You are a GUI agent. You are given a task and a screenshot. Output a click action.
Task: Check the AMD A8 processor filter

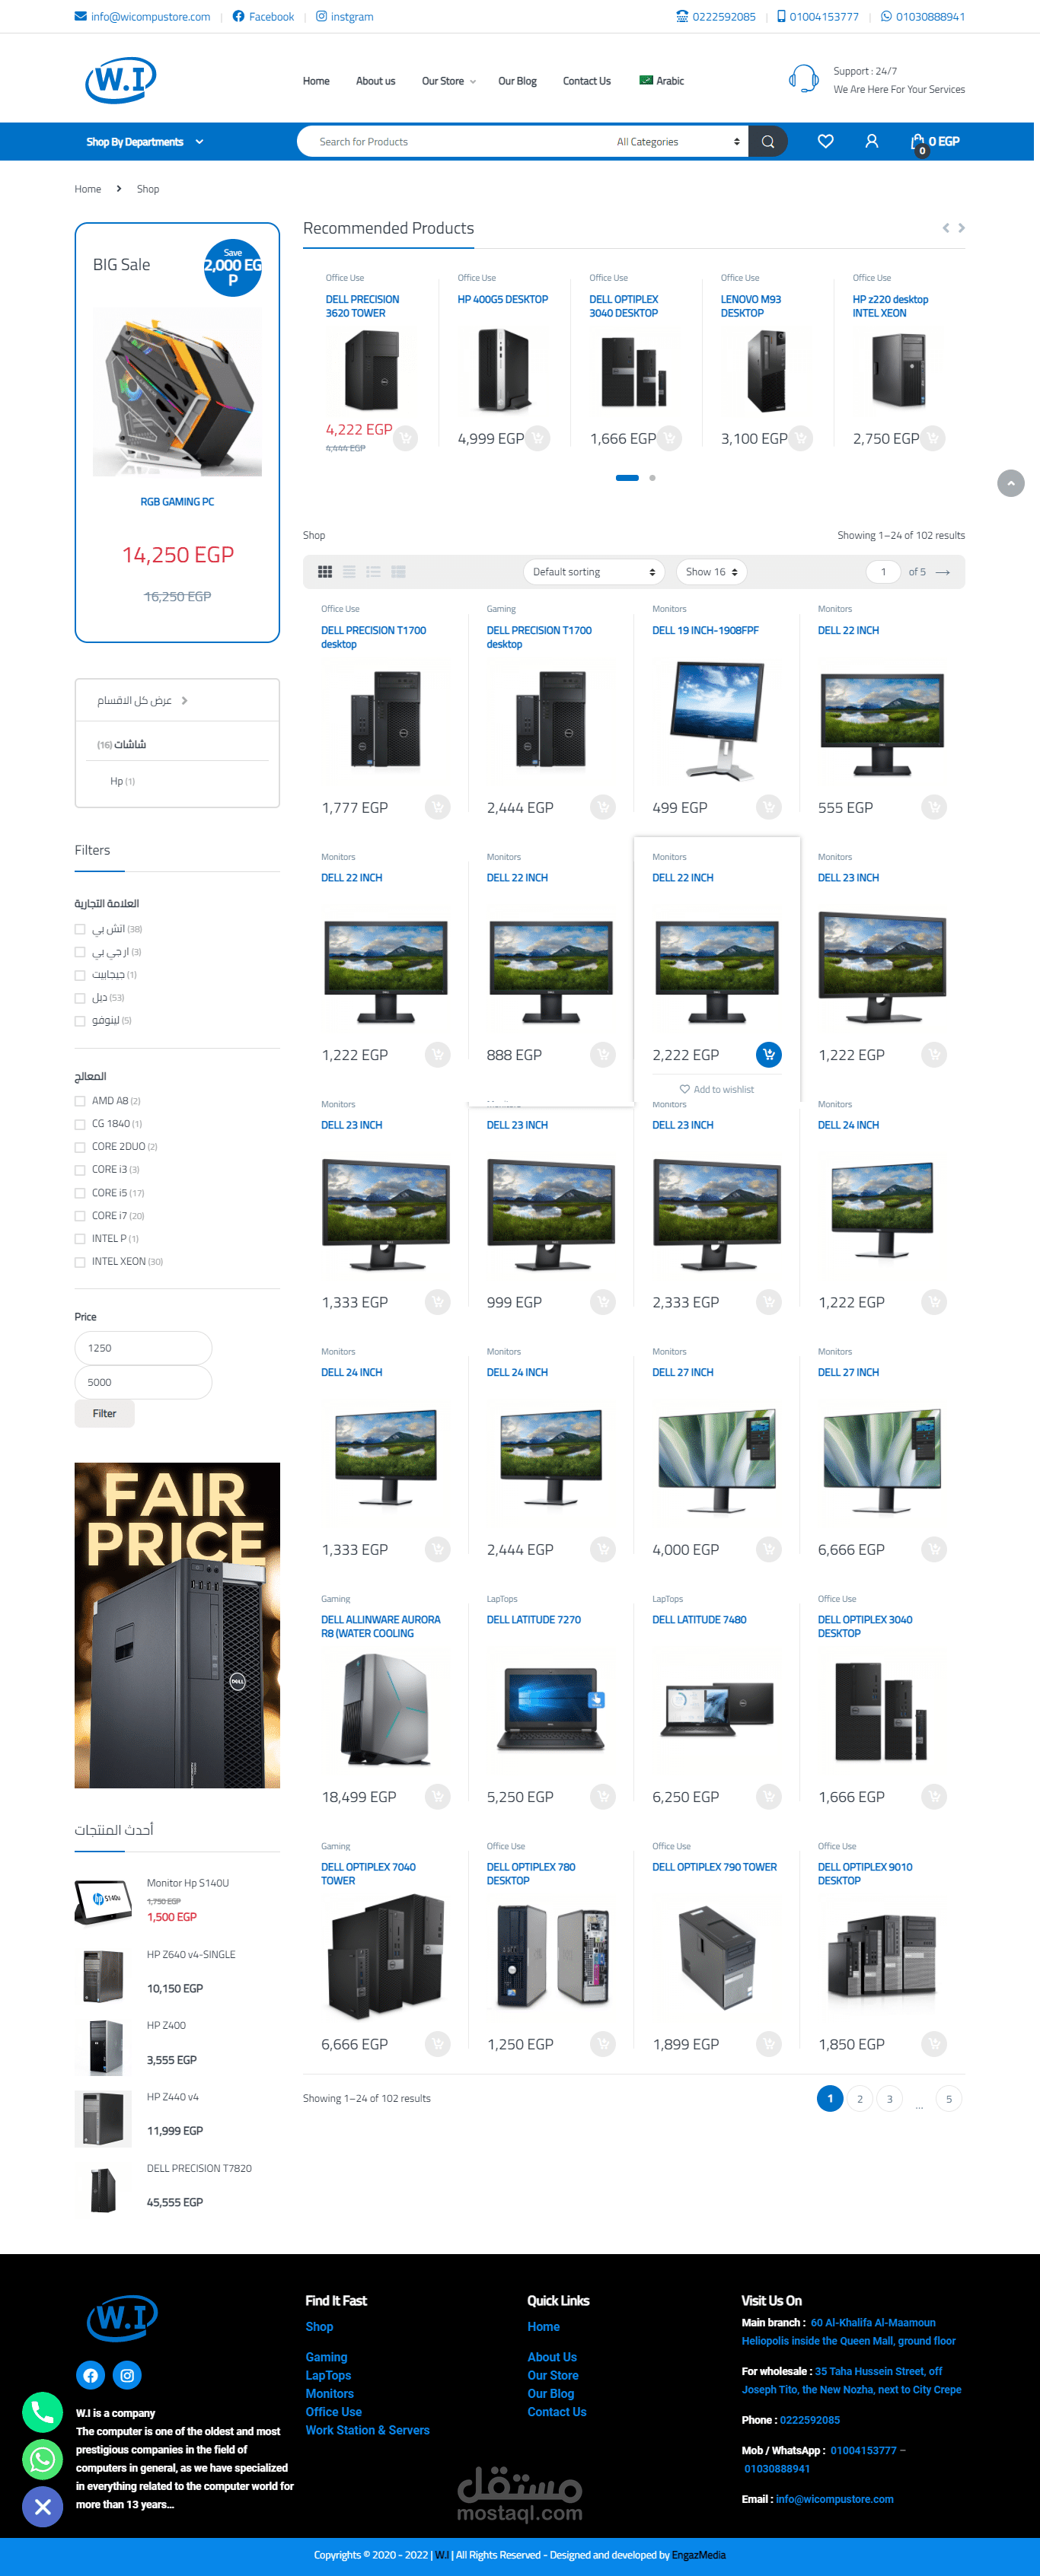pyautogui.click(x=80, y=1101)
